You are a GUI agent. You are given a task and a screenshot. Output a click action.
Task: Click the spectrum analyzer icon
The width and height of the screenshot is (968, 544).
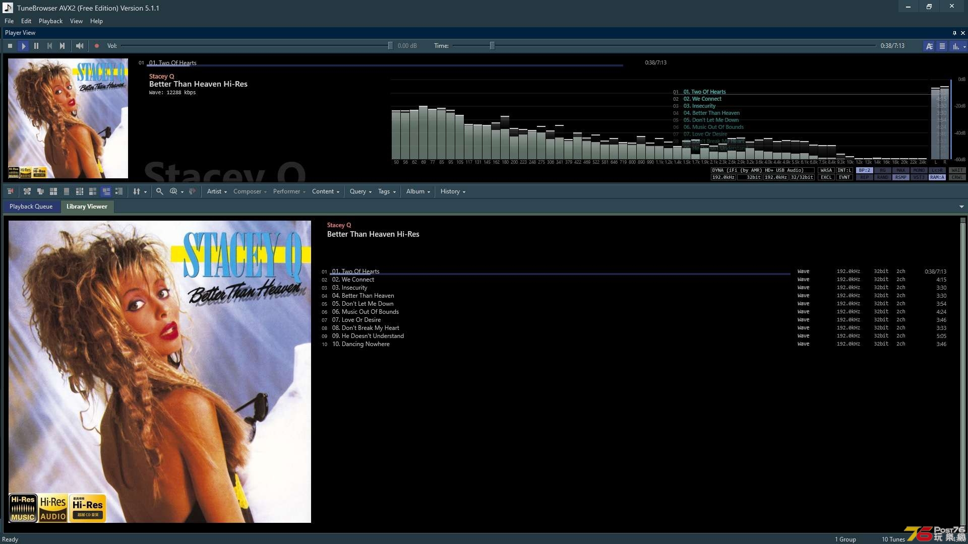coord(955,46)
